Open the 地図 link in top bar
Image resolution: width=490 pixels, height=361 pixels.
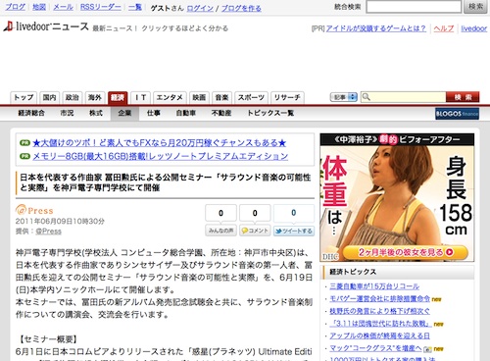pos(39,7)
